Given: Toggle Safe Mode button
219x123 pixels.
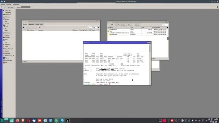Looking at the screenshot, I should (11, 7).
